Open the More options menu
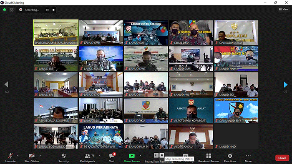This screenshot has width=292, height=164. tap(248, 158)
